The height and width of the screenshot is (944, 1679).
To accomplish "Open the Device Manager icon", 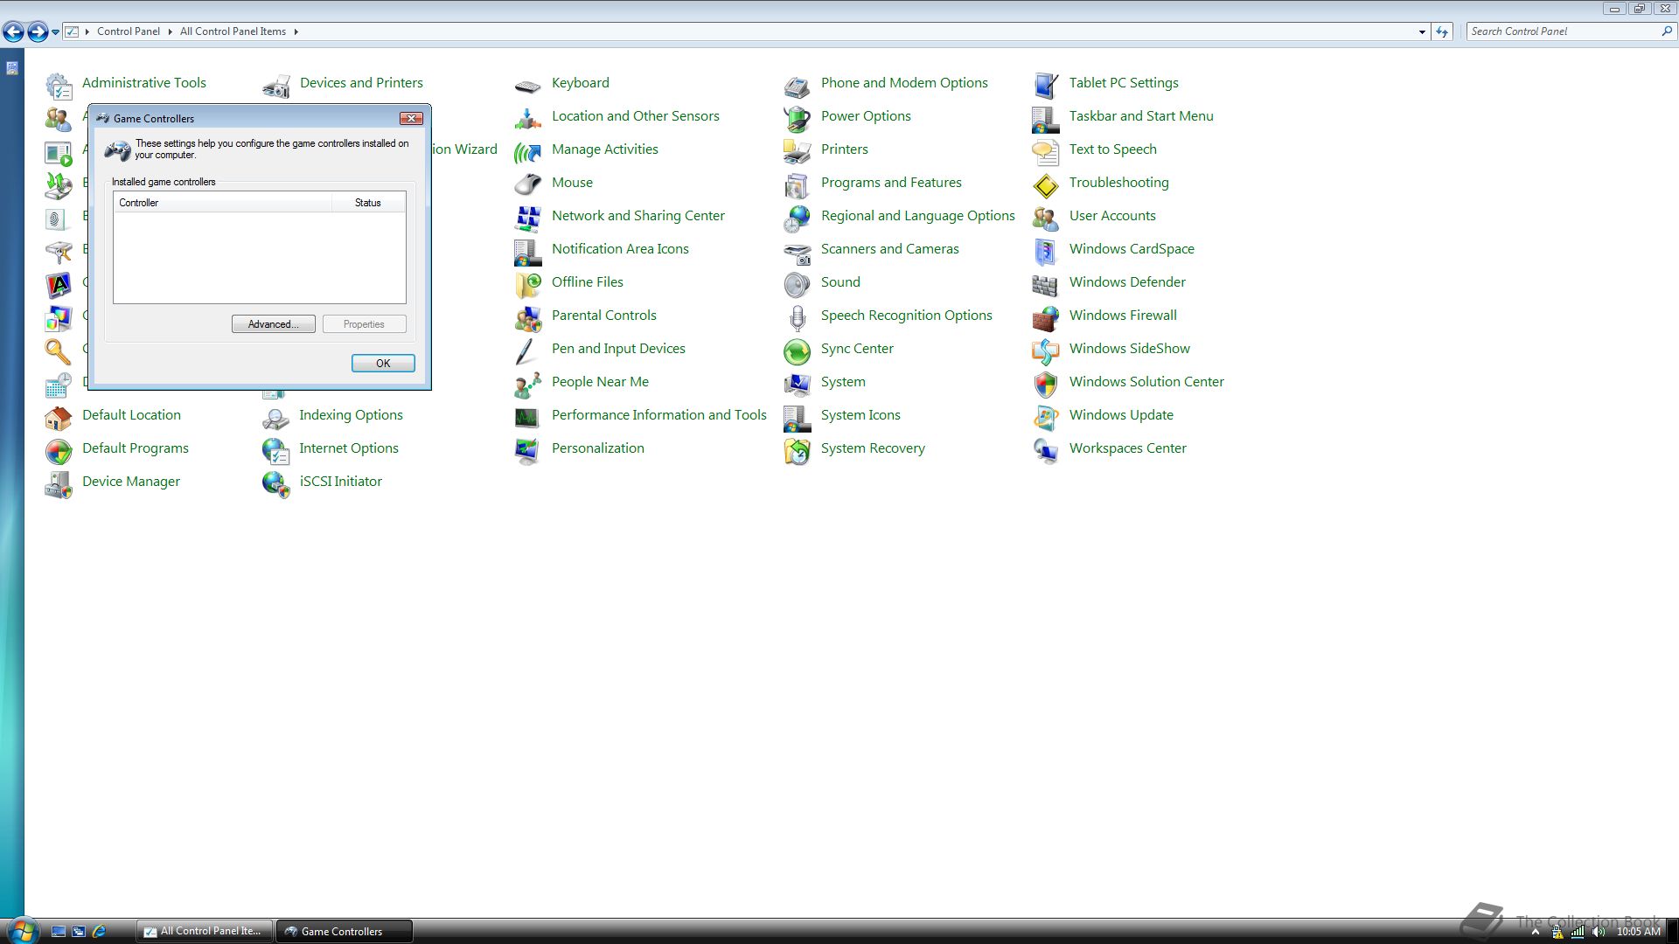I will click(59, 484).
